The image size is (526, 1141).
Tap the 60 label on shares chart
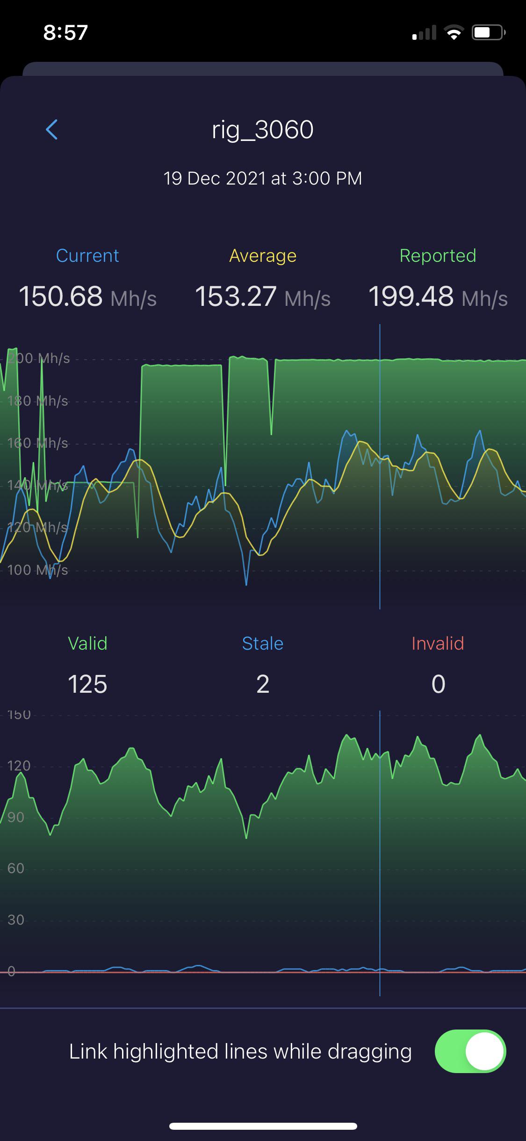[x=16, y=868]
